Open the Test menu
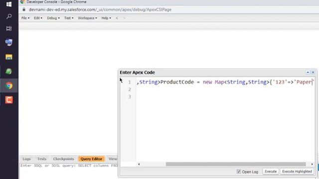Viewport: 319px width, 179px height. (69, 18)
